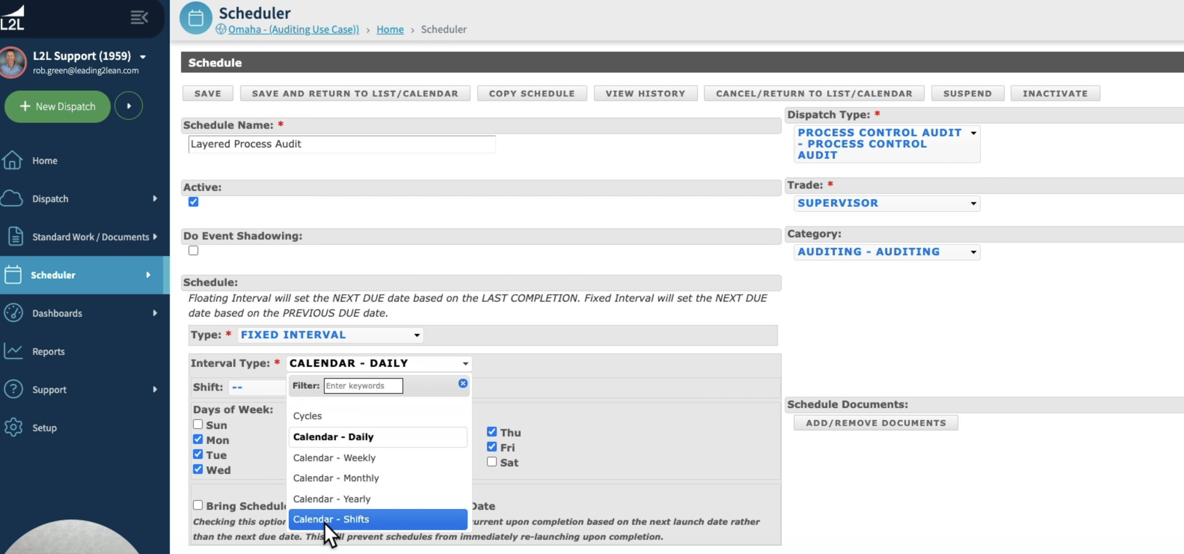Viewport: 1184px width, 554px height.
Task: Uncheck the Fri day checkbox
Action: (x=492, y=447)
